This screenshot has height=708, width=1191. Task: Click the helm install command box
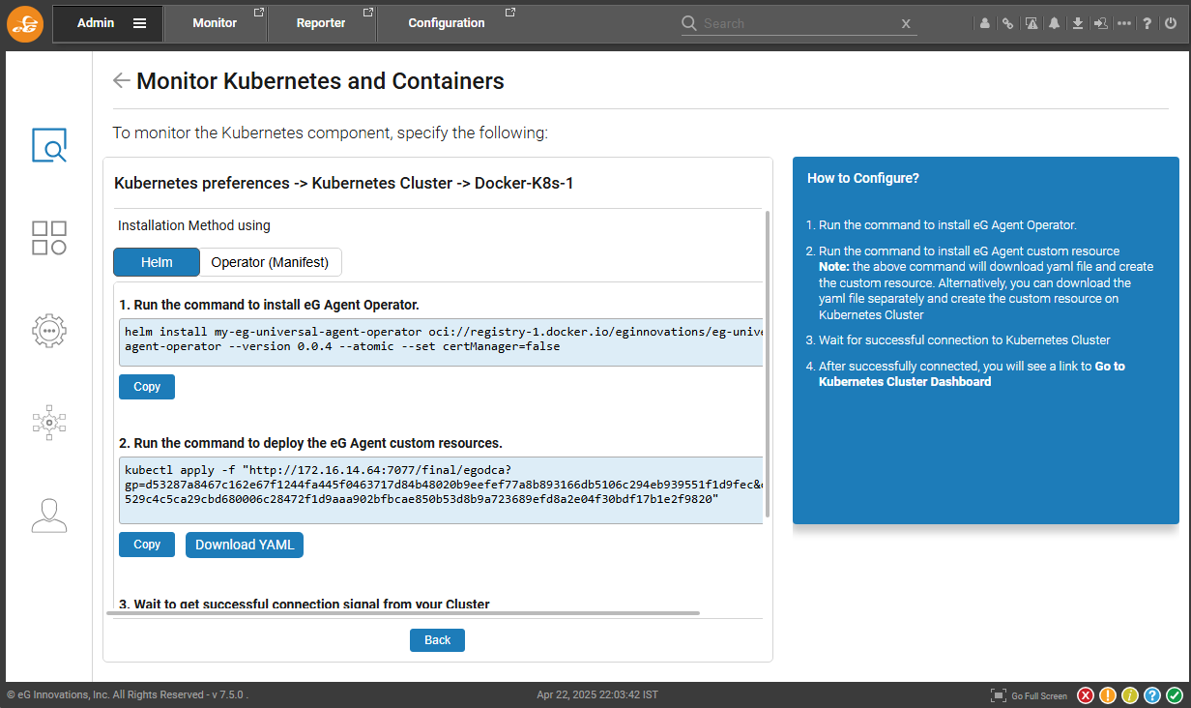pyautogui.click(x=441, y=342)
